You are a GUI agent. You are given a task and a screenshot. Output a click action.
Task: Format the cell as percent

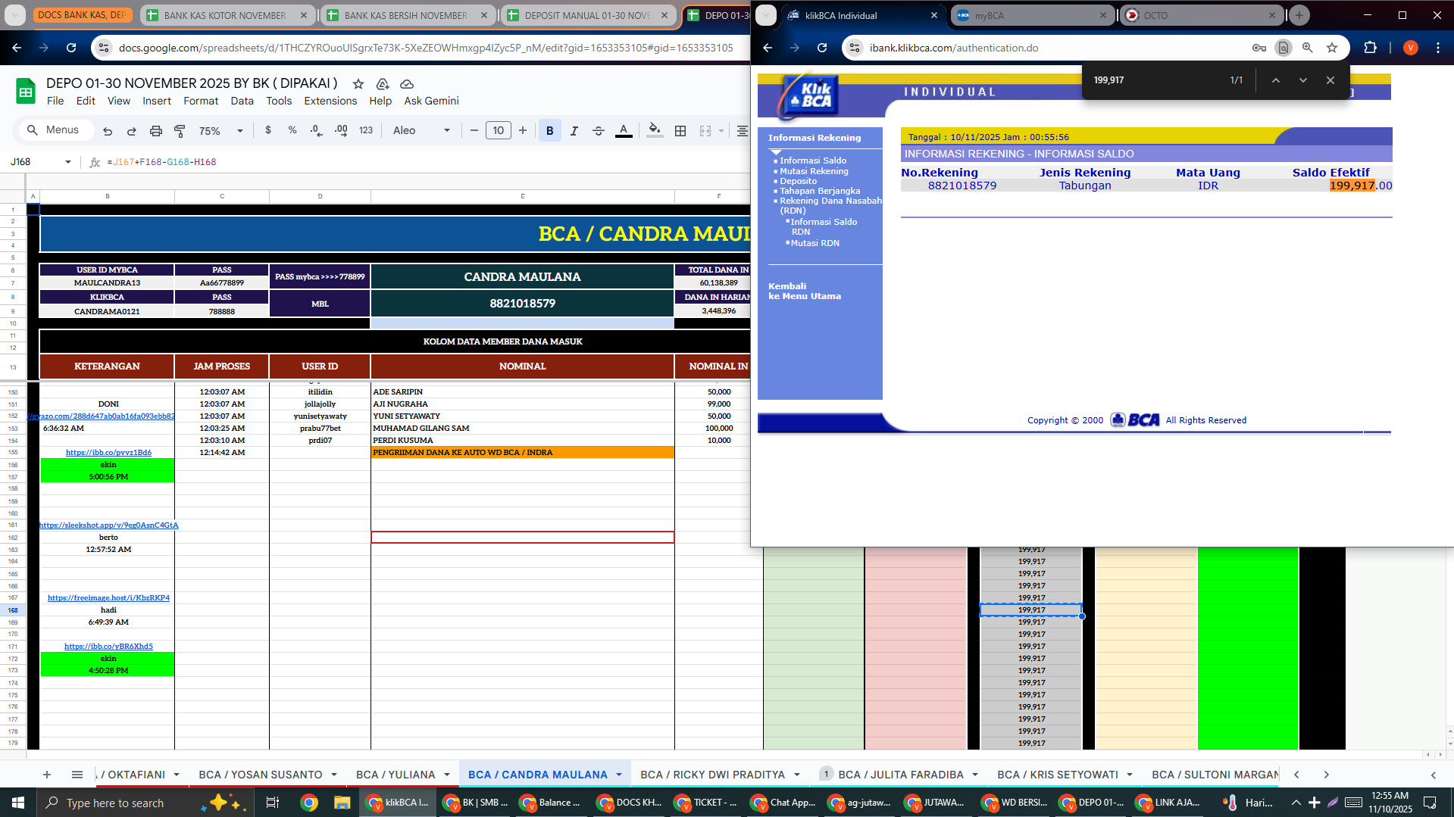pyautogui.click(x=292, y=130)
